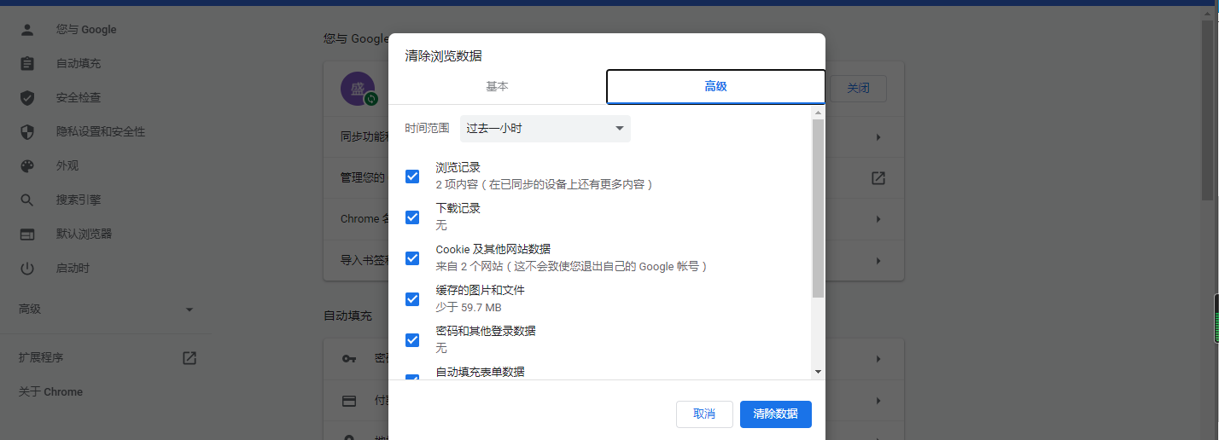The width and height of the screenshot is (1219, 440).
Task: Select the 高级 tab in the dialog
Action: (x=715, y=87)
